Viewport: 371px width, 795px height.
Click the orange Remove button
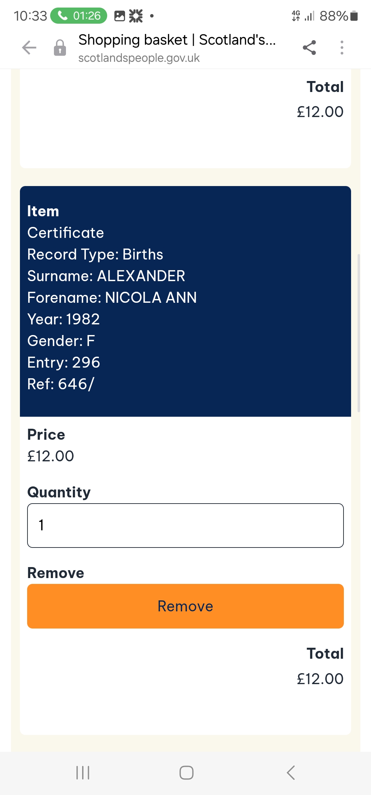185,606
